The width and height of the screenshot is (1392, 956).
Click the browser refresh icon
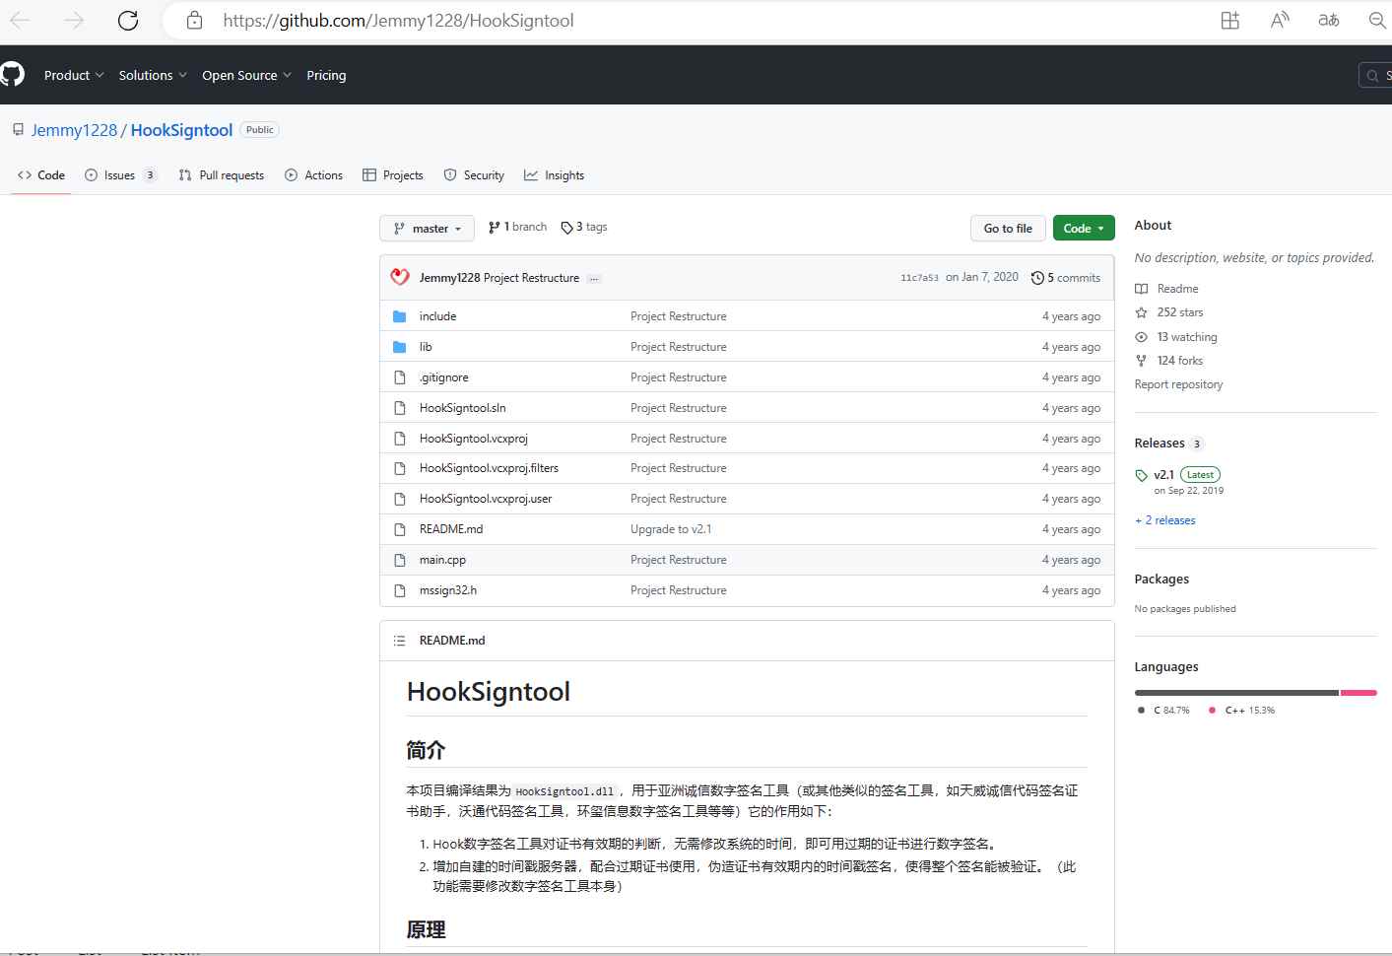click(128, 20)
